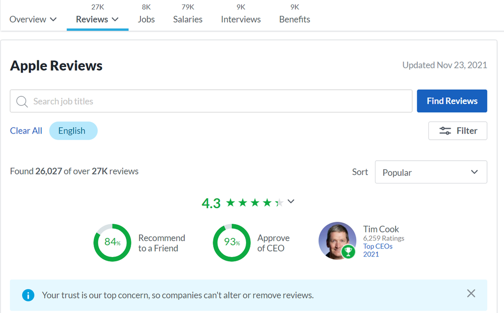Click the 4.3 overall rating number
Viewport: 504px width, 313px height.
coord(211,203)
